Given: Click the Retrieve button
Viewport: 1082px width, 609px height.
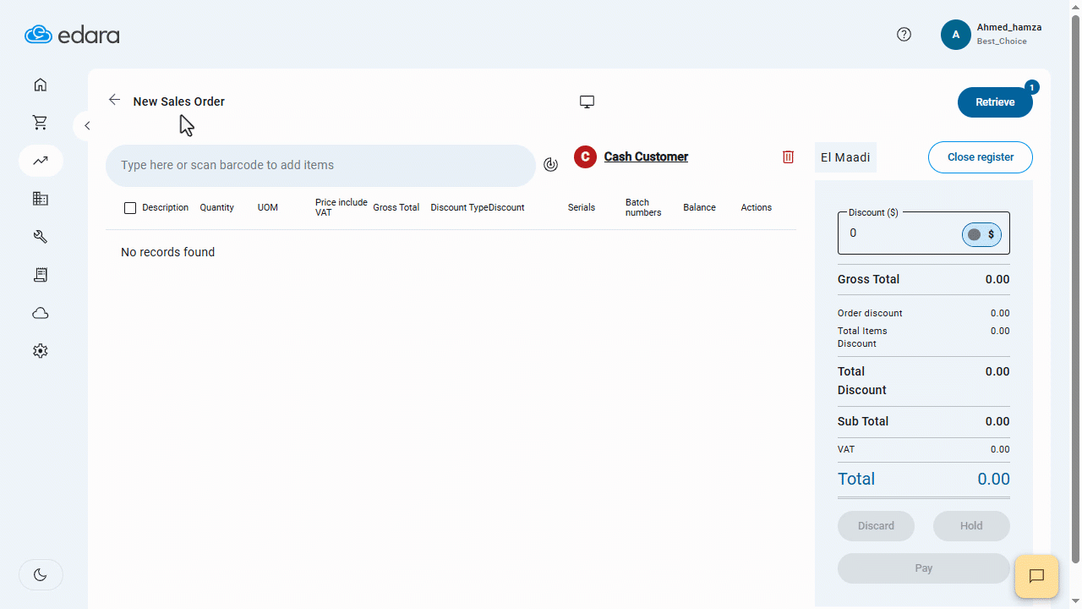Looking at the screenshot, I should 995,102.
